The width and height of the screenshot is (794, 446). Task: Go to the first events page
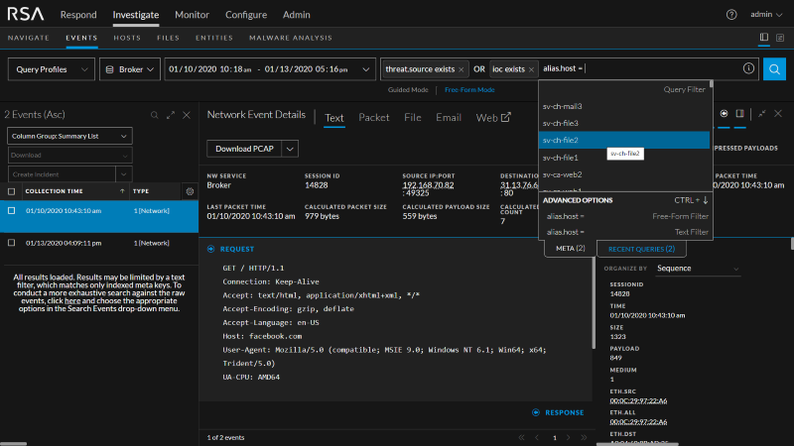(522, 437)
